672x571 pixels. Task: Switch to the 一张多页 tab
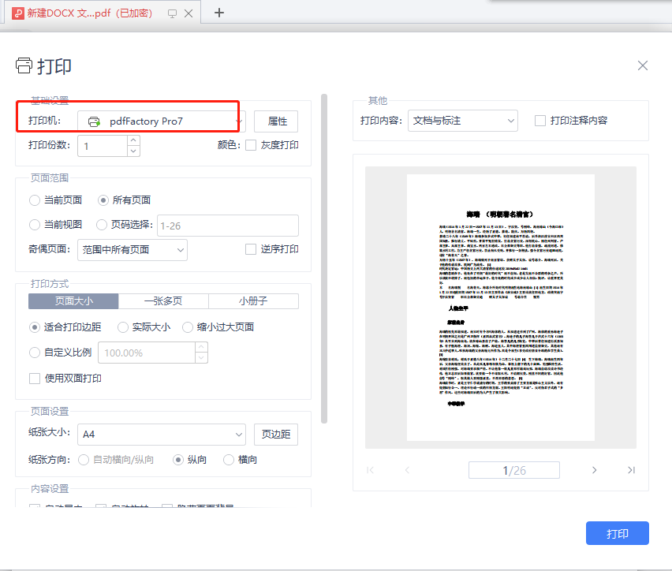(x=163, y=300)
